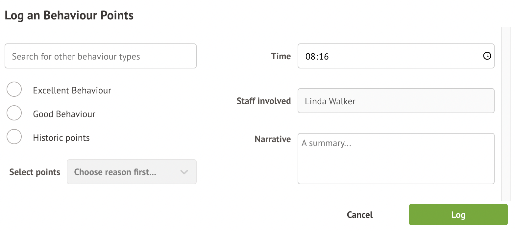The height and width of the screenshot is (231, 515).
Task: Select the Excellent Behaviour radio circle
Action: [x=14, y=90]
